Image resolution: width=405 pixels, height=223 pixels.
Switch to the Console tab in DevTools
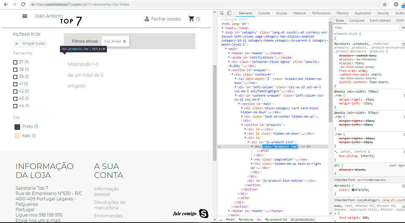(x=264, y=13)
